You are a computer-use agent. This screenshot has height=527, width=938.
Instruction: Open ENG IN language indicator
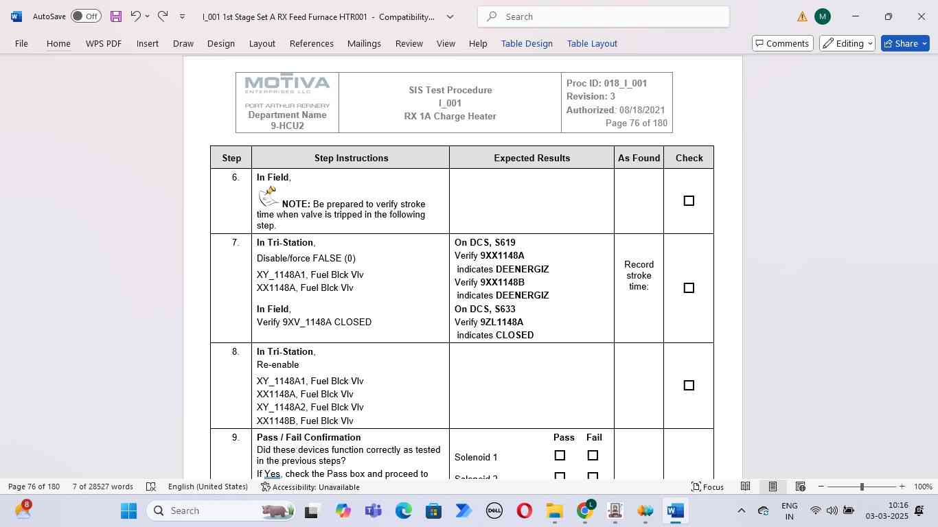[790, 511]
